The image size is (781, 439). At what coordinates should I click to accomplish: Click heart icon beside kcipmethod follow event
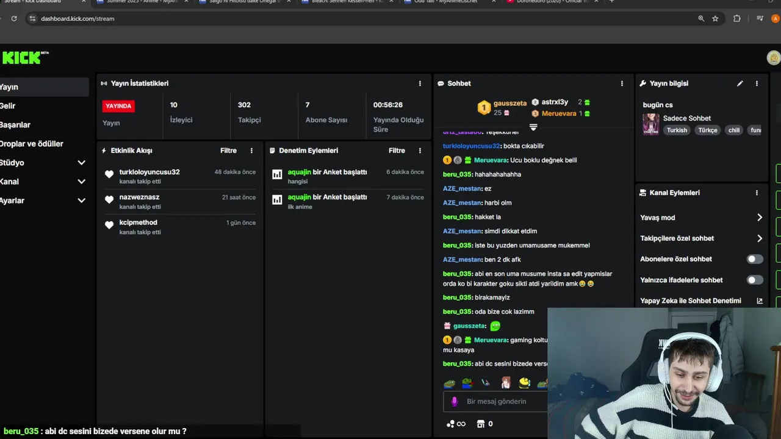click(109, 225)
